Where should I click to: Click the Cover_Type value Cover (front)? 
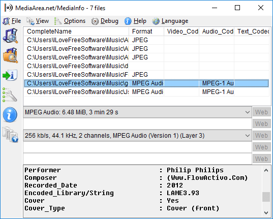point(193,208)
